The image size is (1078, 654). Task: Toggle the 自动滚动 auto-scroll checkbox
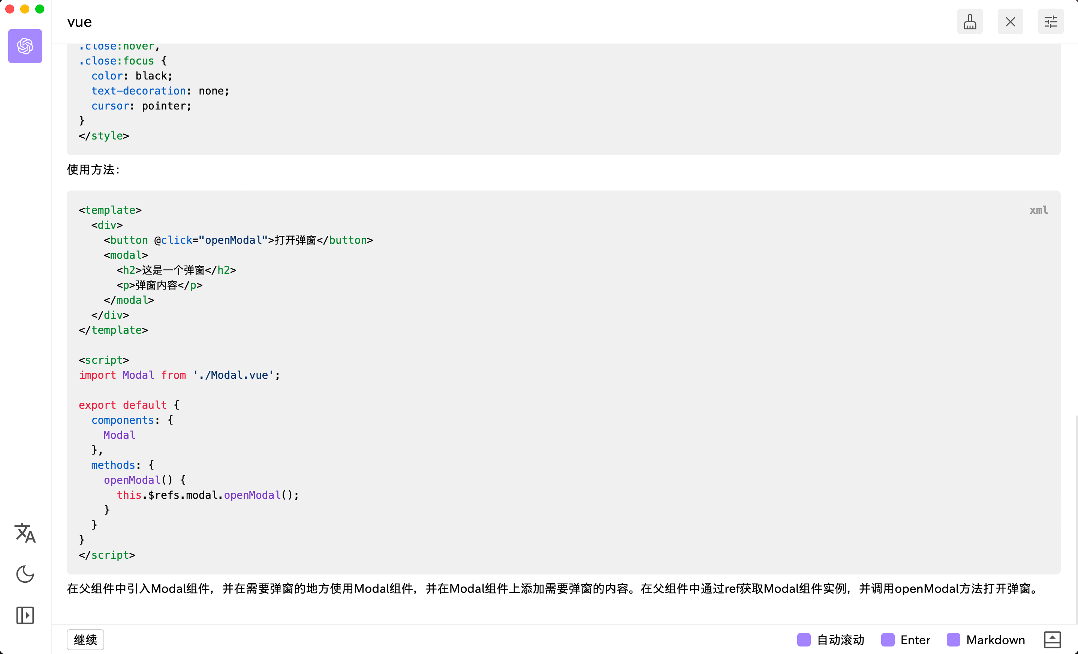tap(804, 639)
